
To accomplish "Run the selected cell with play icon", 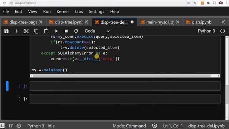I will click(57, 31).
